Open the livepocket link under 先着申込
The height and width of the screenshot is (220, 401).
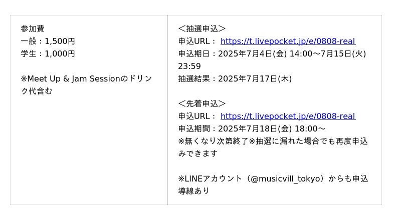tap(288, 116)
